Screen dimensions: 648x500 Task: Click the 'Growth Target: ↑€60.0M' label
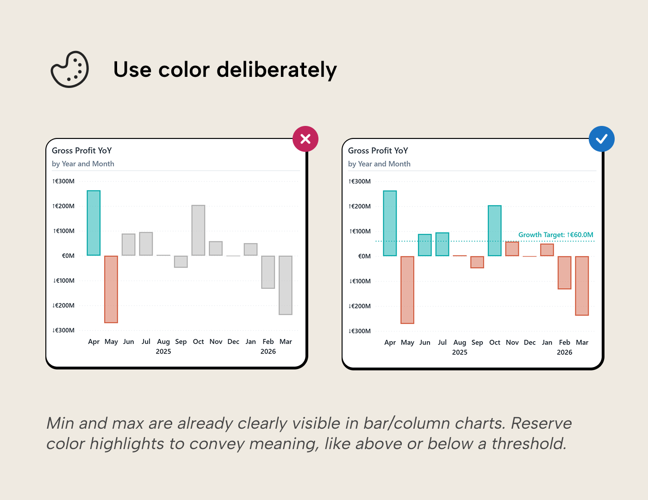point(555,235)
